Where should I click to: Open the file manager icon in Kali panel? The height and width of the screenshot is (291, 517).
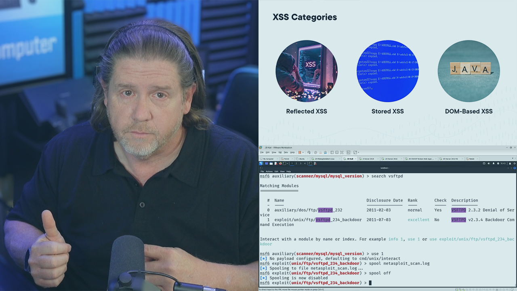pyautogui.click(x=271, y=163)
